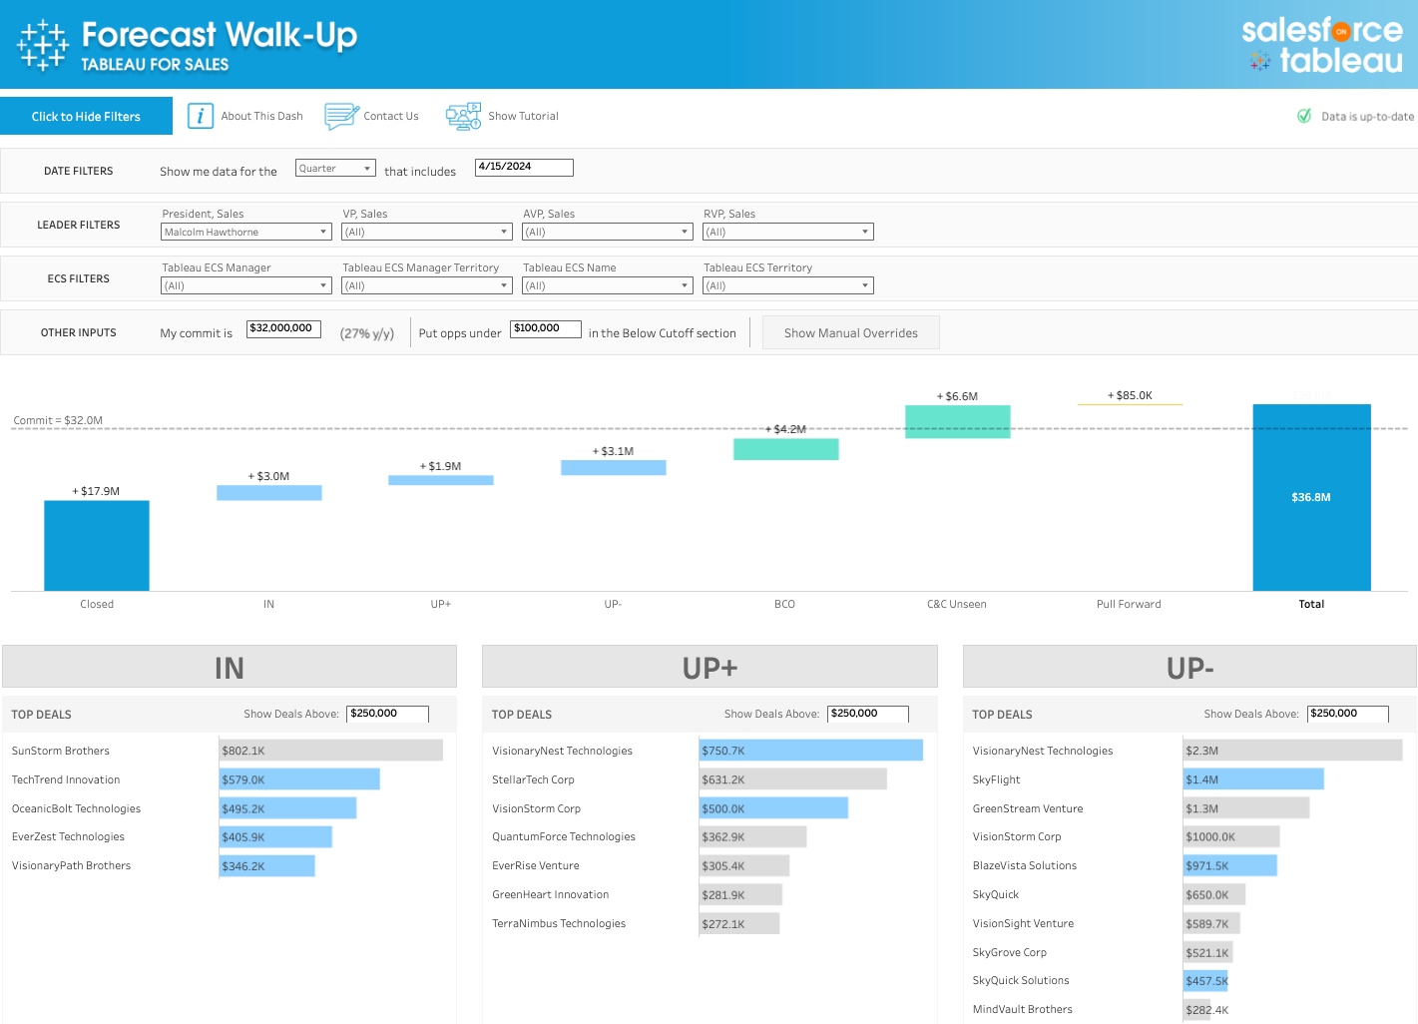This screenshot has height=1024, width=1418.
Task: Click the green Data is up-to-date checkmark
Action: click(x=1304, y=116)
